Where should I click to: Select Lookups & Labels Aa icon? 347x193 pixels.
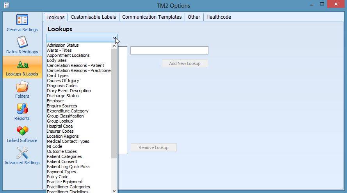point(22,65)
